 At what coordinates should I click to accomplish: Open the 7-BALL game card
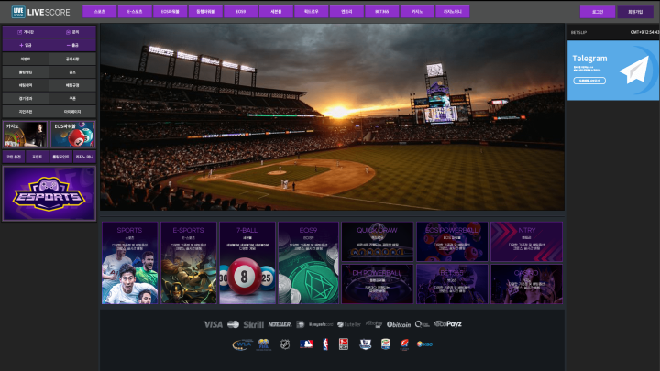(247, 263)
